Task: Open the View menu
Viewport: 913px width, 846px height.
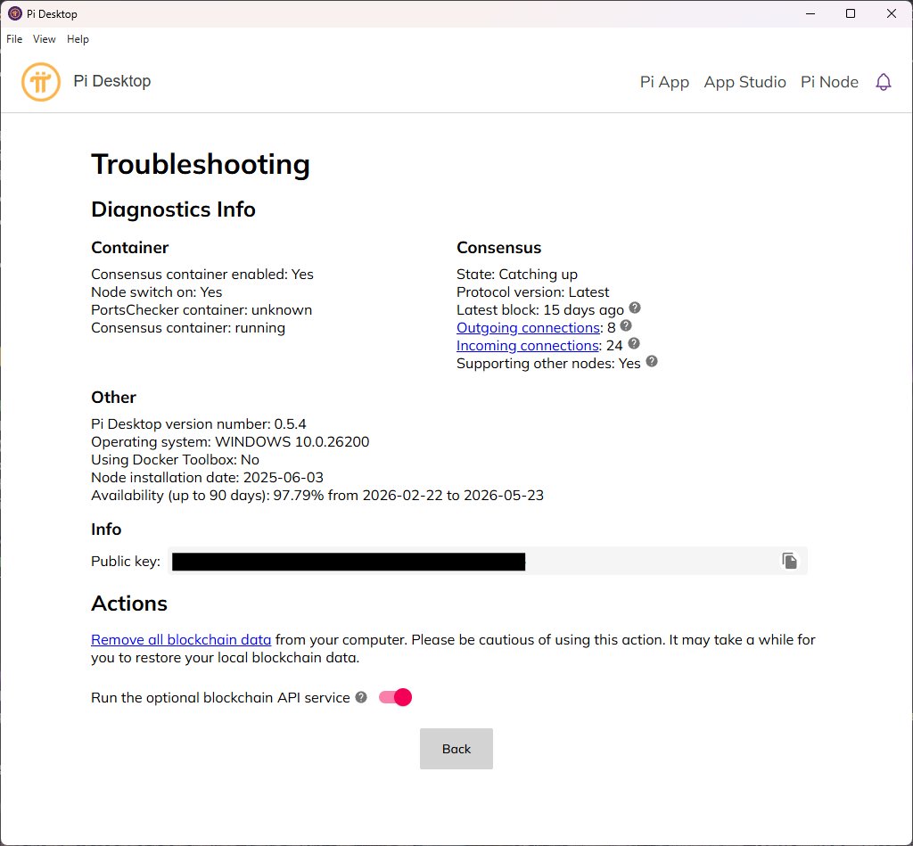Action: click(x=45, y=39)
